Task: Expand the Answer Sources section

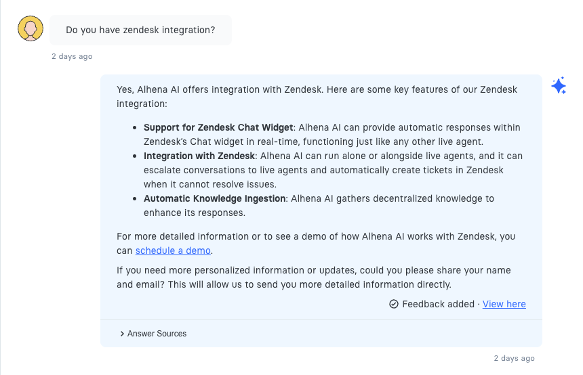Action: tap(153, 334)
